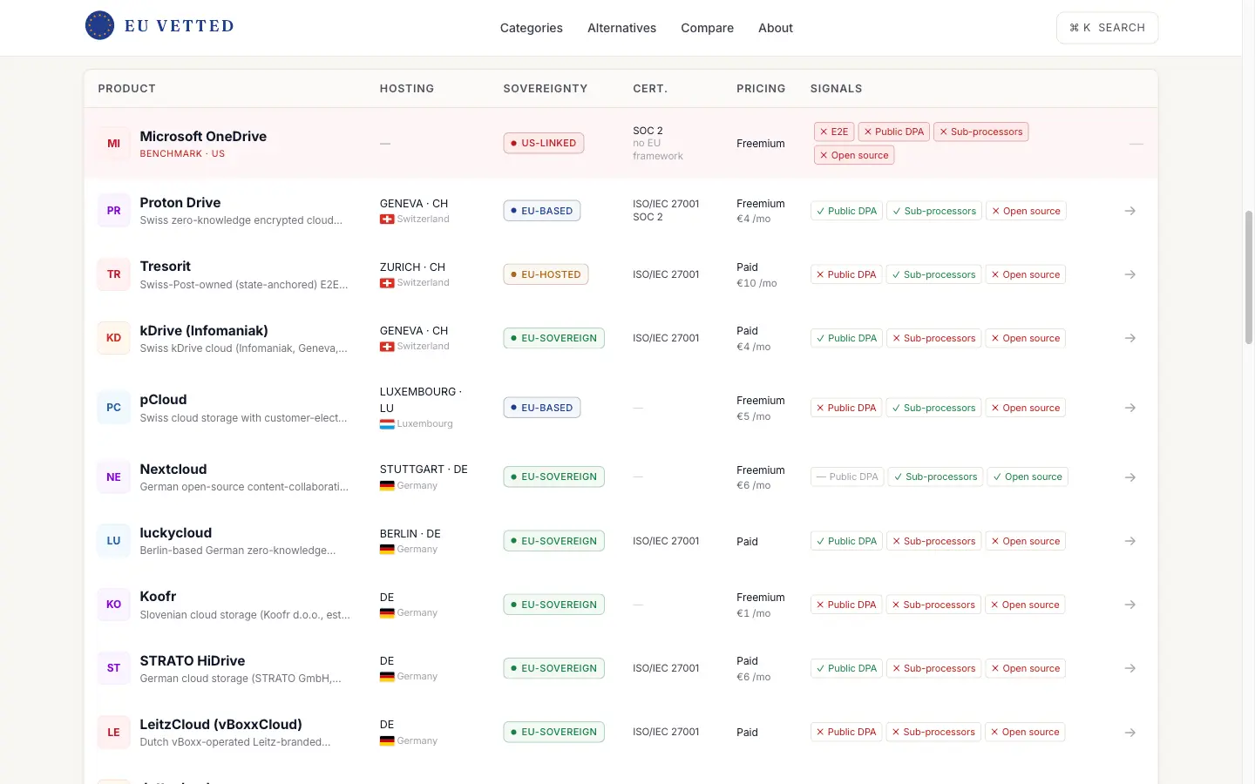Click the TR avatar for Tresorit

click(113, 274)
